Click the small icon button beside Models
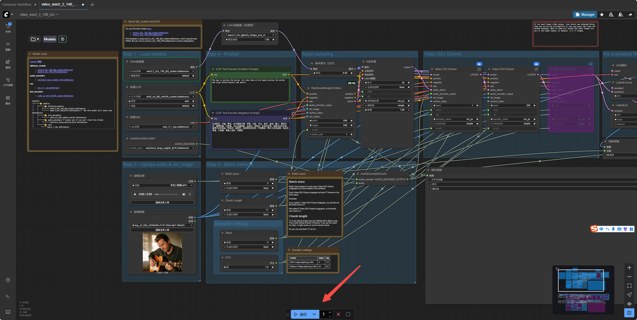637x320 pixels. (x=63, y=39)
